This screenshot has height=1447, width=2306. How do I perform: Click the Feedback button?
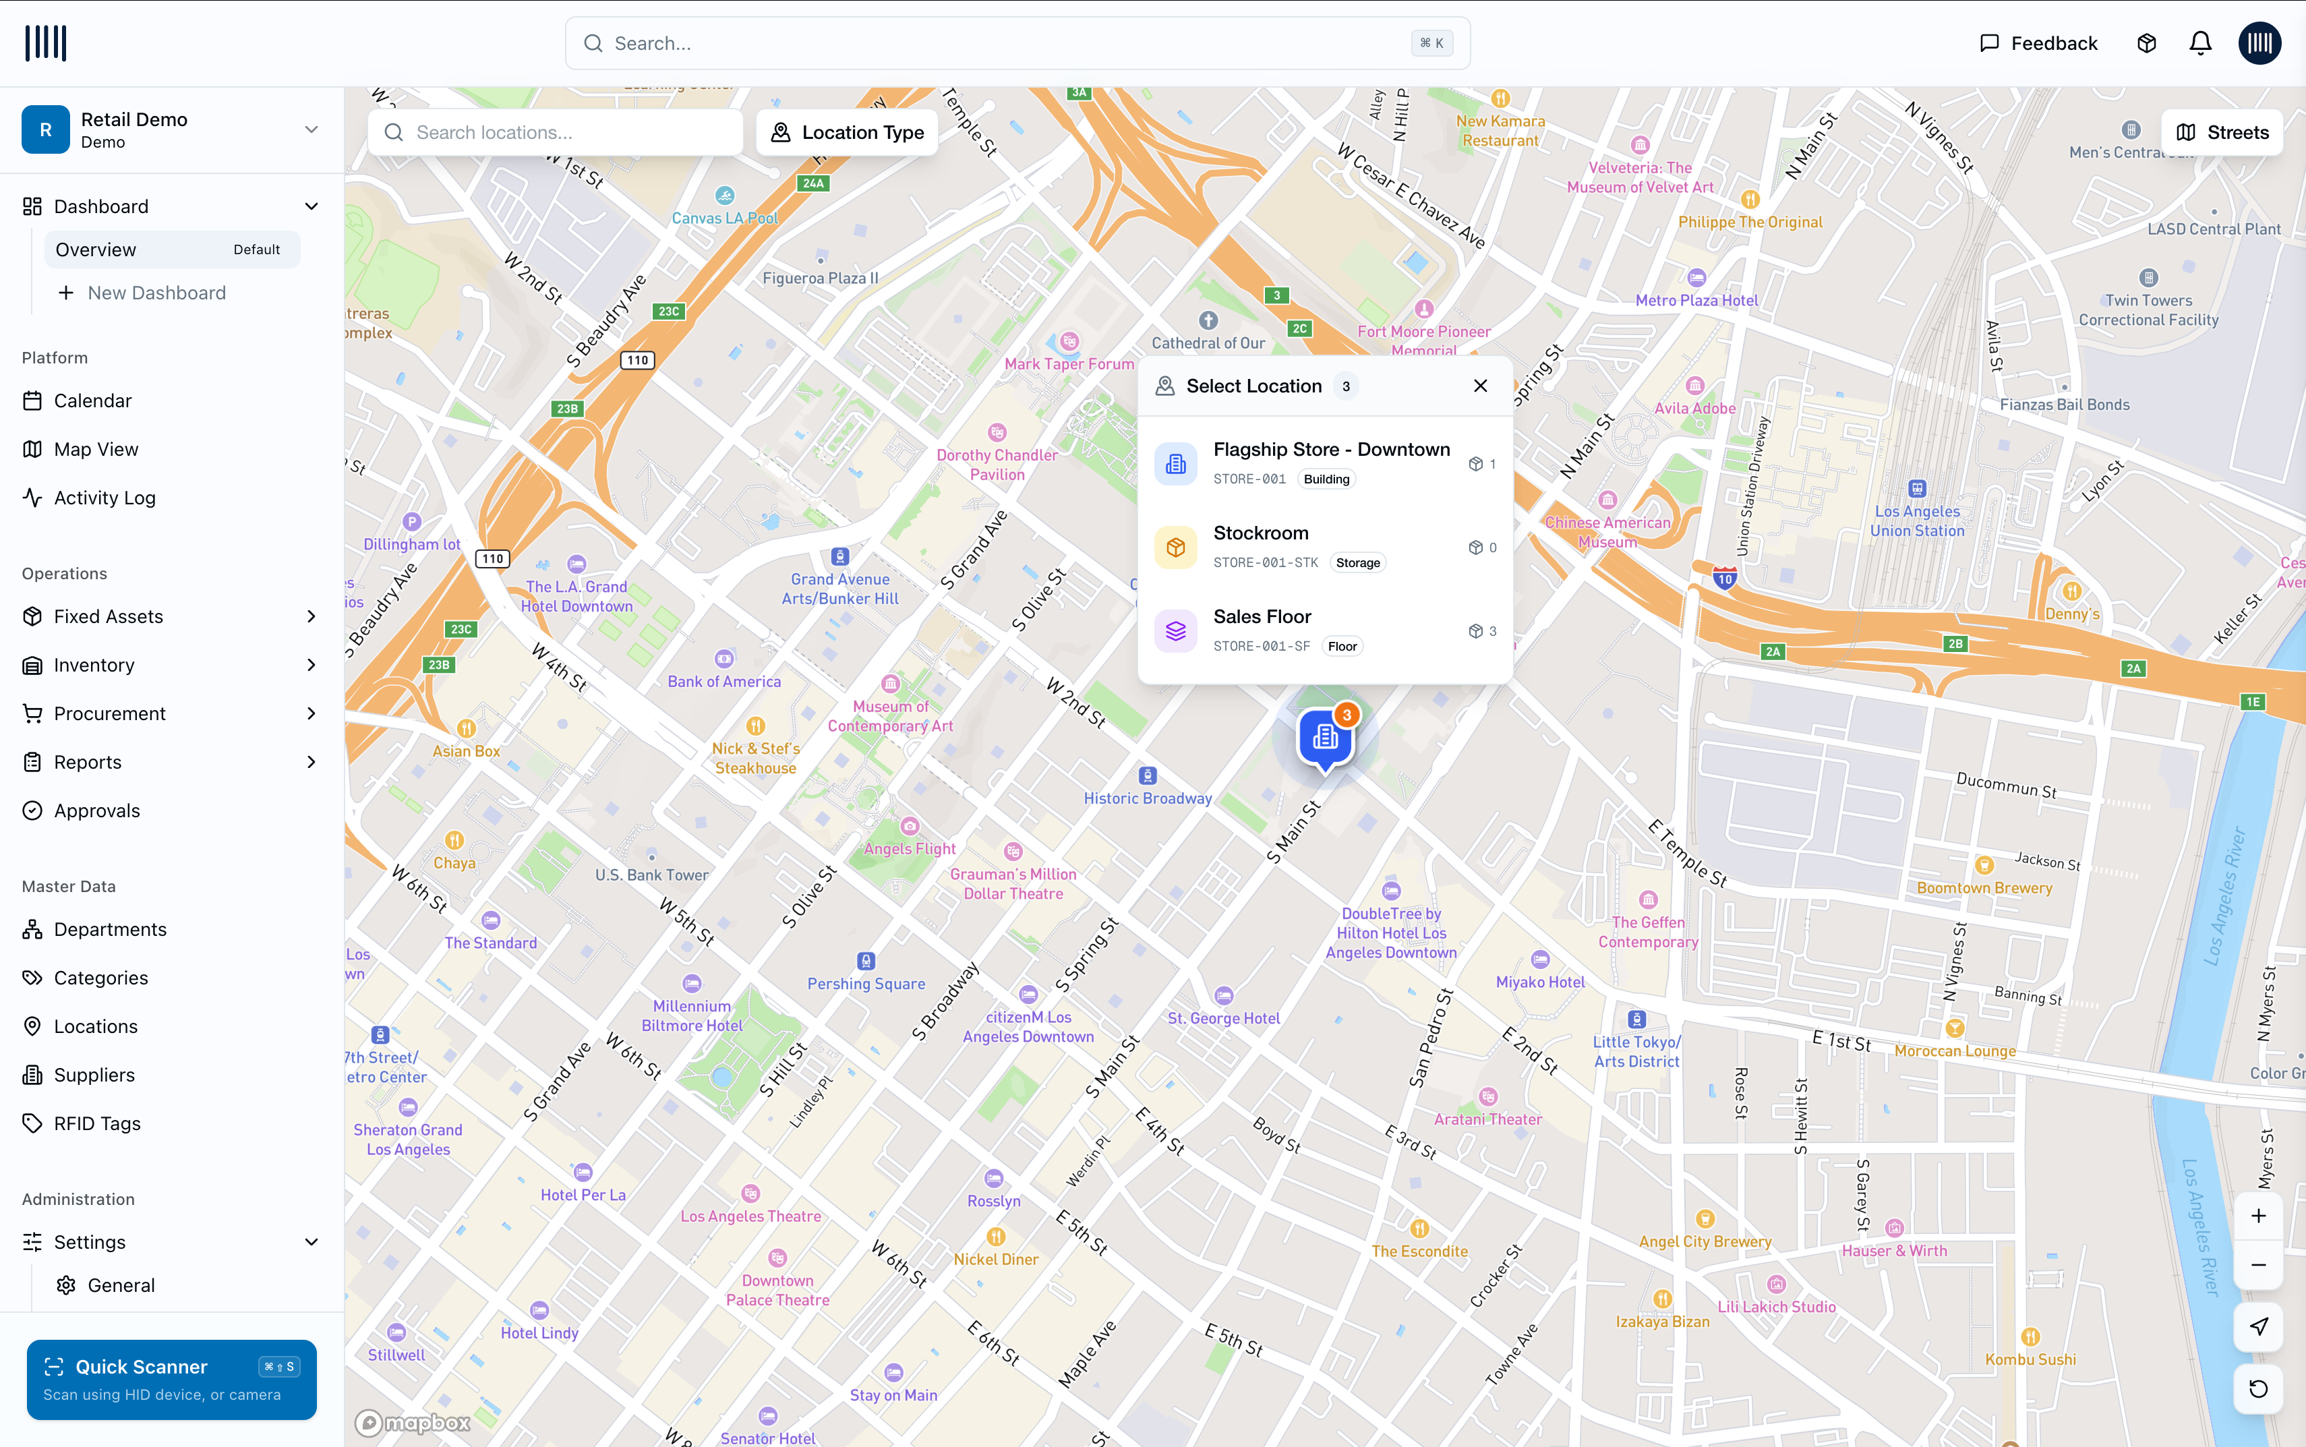point(2038,43)
